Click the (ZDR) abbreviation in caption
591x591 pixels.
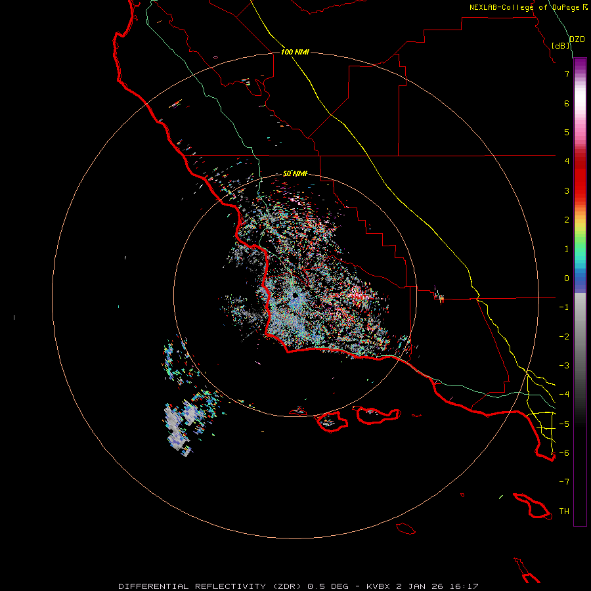click(286, 586)
